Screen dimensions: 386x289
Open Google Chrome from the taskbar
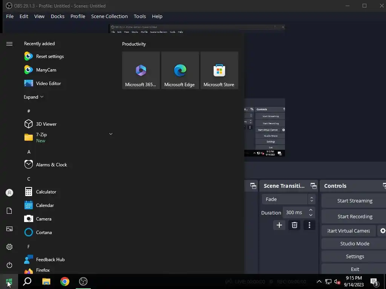65,281
